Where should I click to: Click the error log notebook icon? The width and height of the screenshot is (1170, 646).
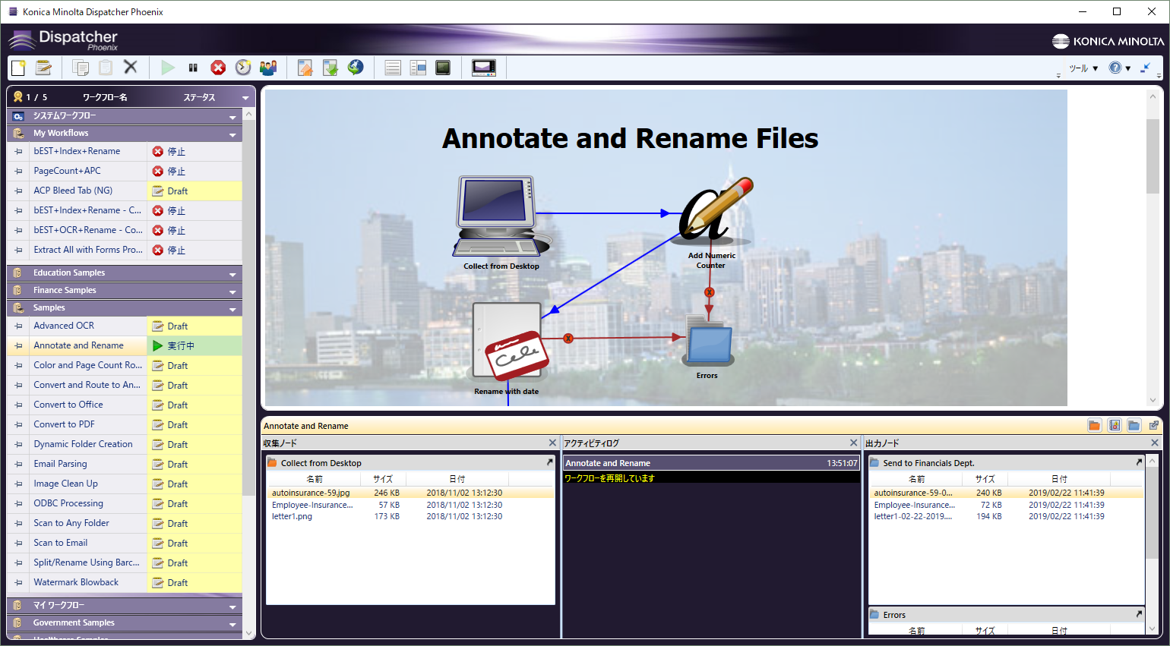coord(1115,426)
